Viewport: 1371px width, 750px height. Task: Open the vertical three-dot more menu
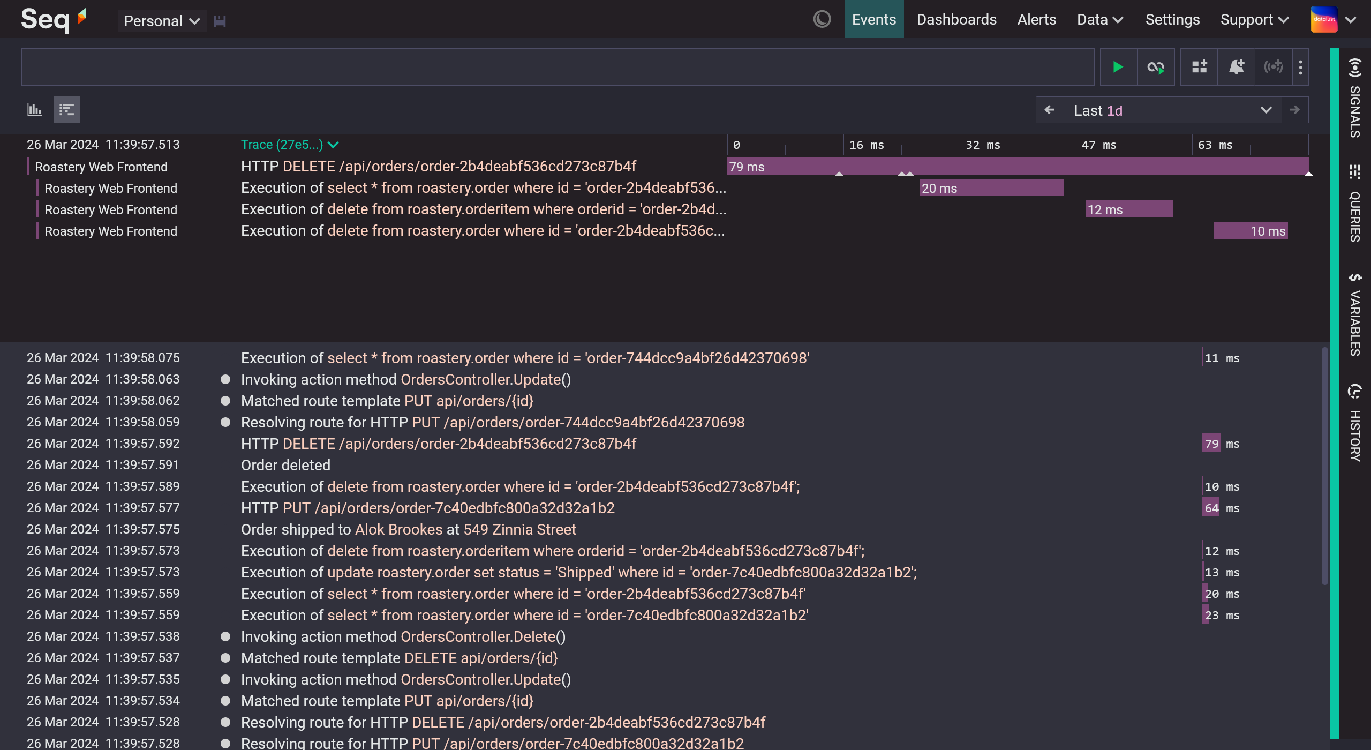[x=1300, y=67]
